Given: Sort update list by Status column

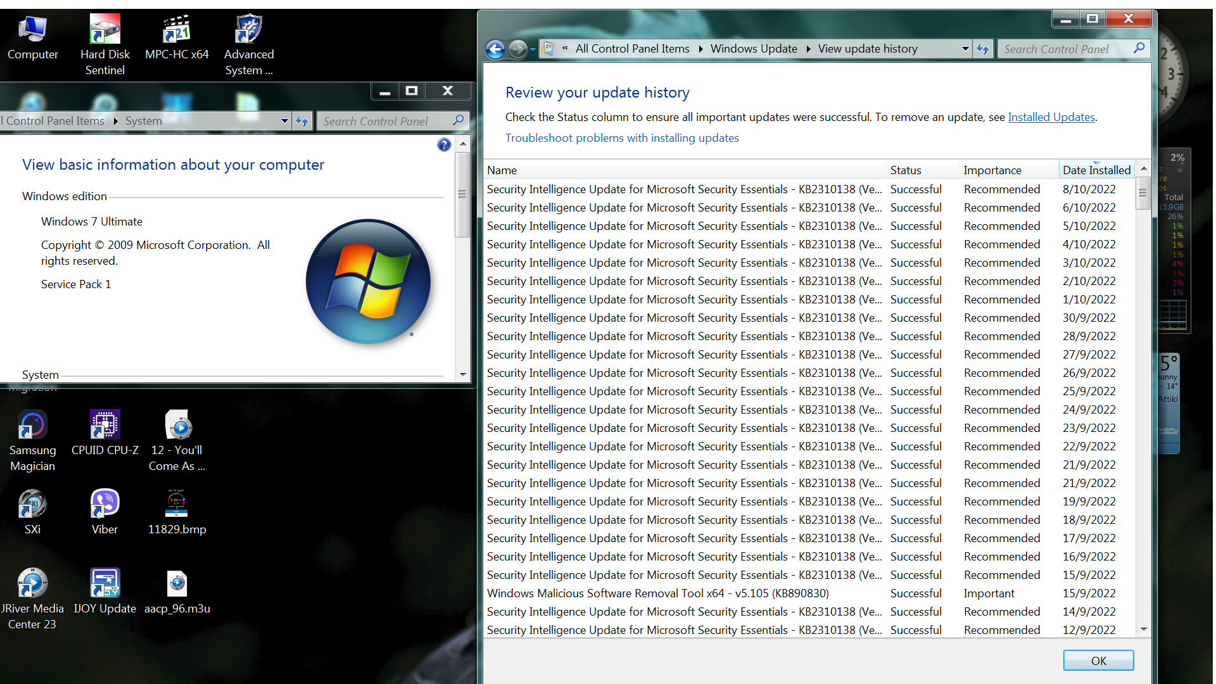Looking at the screenshot, I should pyautogui.click(x=923, y=170).
